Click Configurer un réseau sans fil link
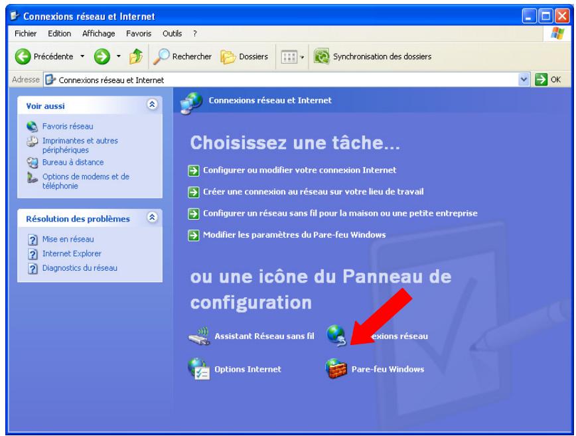Image resolution: width=576 pixels, height=436 pixels. [x=340, y=214]
